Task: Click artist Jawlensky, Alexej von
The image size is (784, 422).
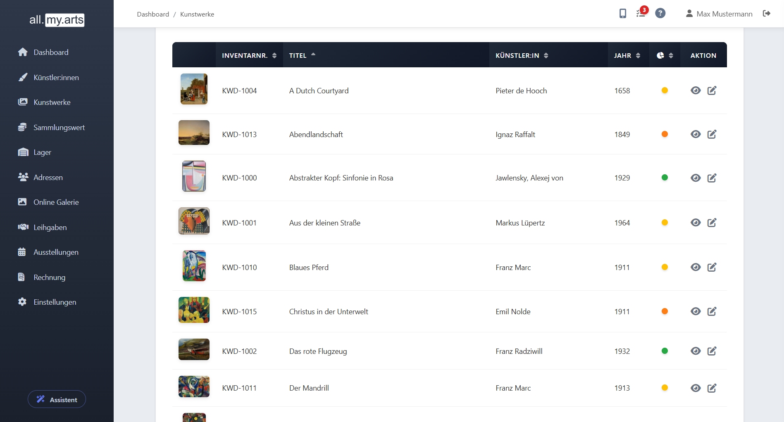Action: pyautogui.click(x=529, y=178)
